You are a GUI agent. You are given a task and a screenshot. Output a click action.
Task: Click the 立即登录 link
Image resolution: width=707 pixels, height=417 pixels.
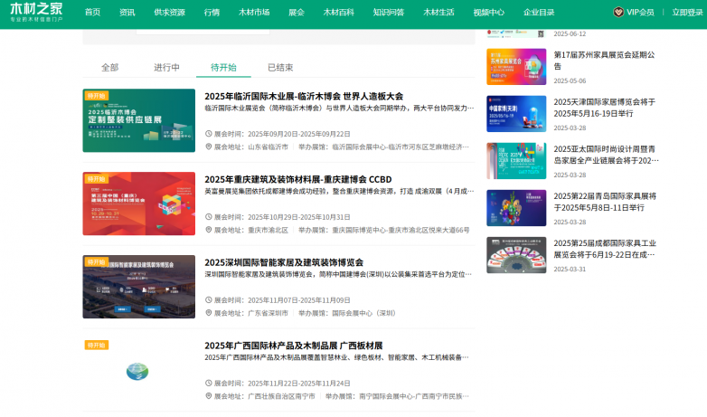pos(687,13)
